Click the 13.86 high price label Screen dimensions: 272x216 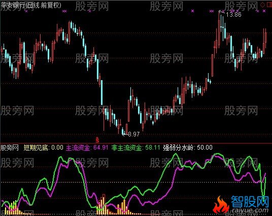[233, 15]
